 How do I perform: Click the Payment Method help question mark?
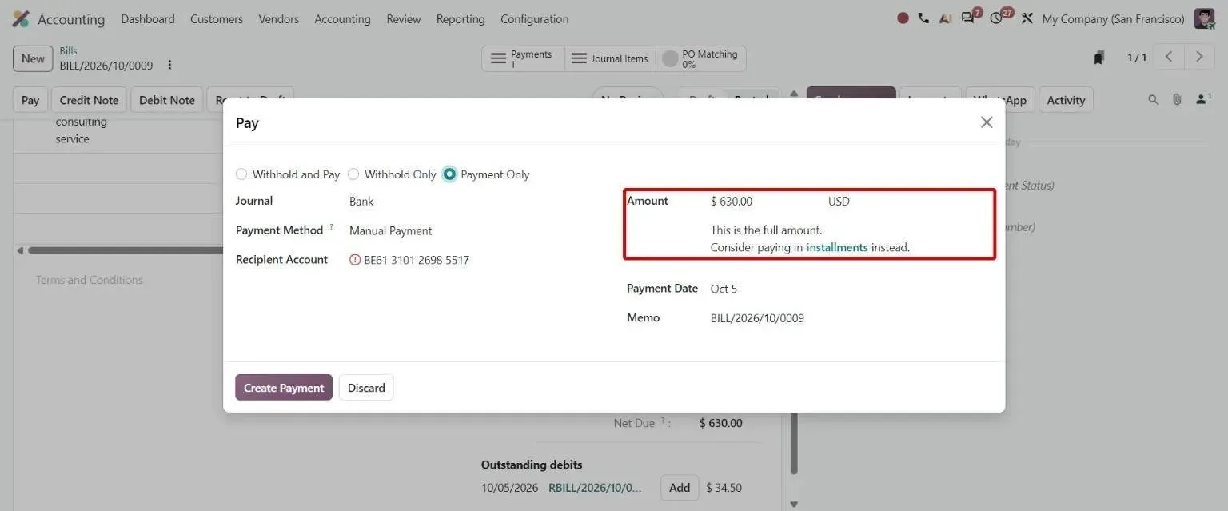(332, 227)
